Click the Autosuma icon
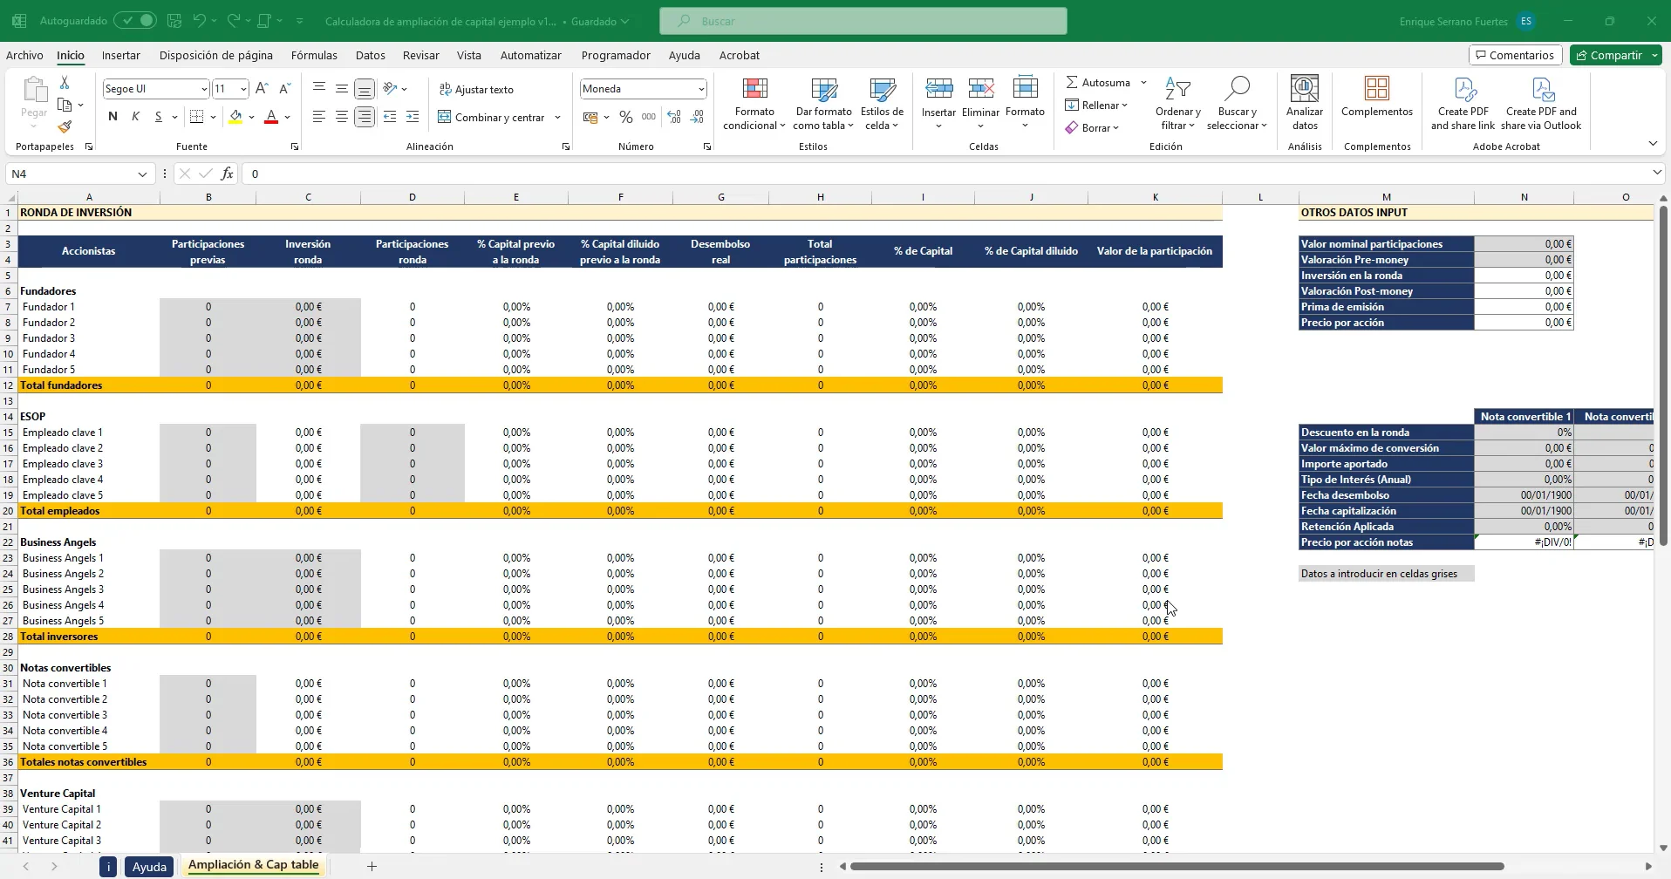This screenshot has height=879, width=1671. pyautogui.click(x=1074, y=82)
